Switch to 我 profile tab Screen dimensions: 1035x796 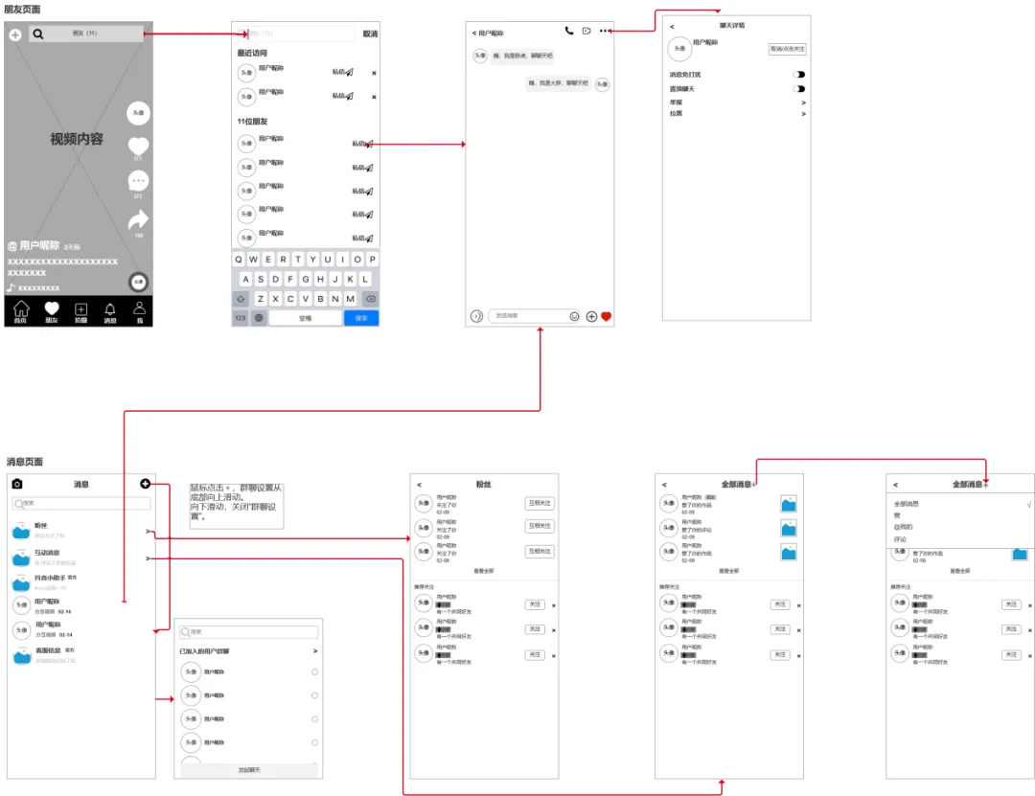coord(139,311)
